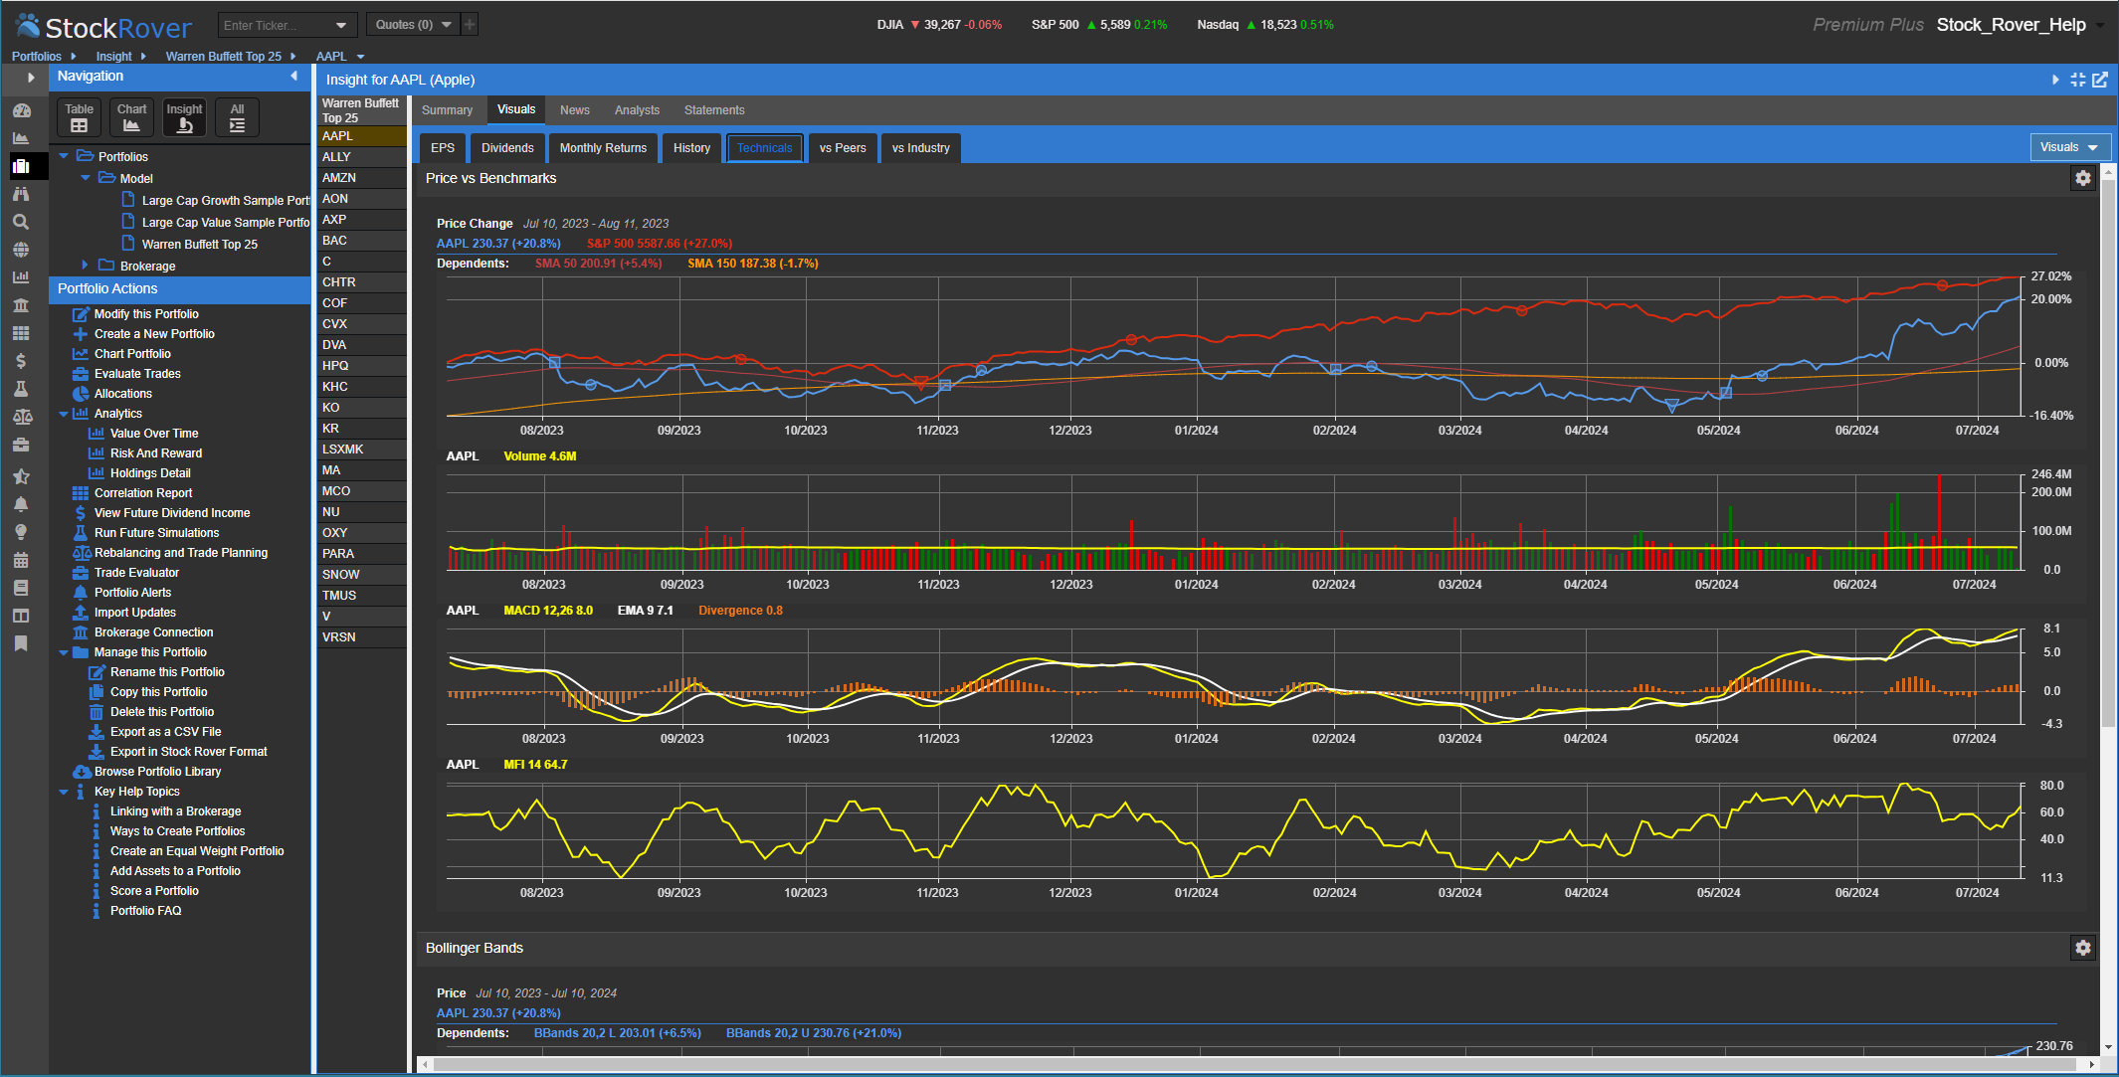Open the area chart icon in sidebar
This screenshot has width=2119, height=1077.
(x=21, y=138)
